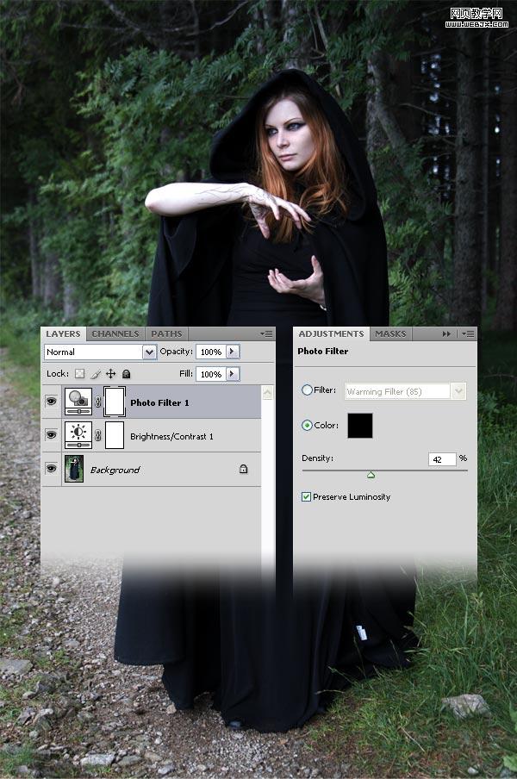Select the Photo Filter 1 layer mask

point(115,402)
